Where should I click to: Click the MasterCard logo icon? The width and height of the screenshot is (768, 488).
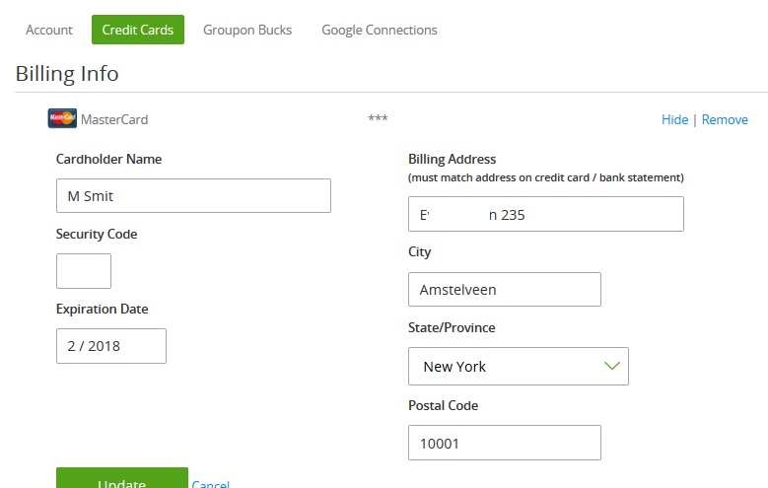[x=62, y=119]
